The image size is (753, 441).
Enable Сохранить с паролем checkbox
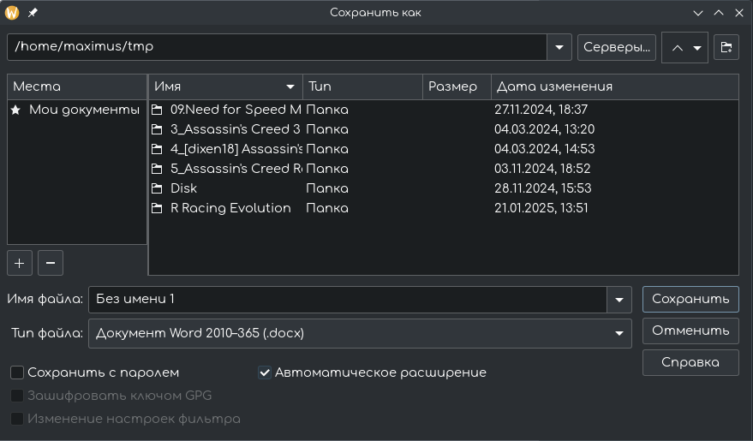17,372
